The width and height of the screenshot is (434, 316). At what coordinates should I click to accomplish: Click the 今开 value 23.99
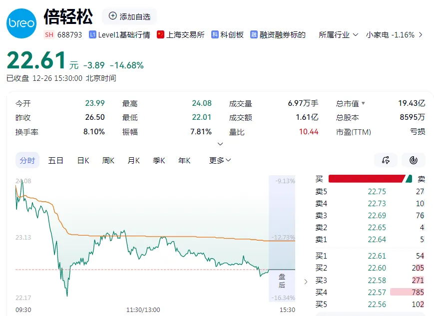pyautogui.click(x=95, y=103)
